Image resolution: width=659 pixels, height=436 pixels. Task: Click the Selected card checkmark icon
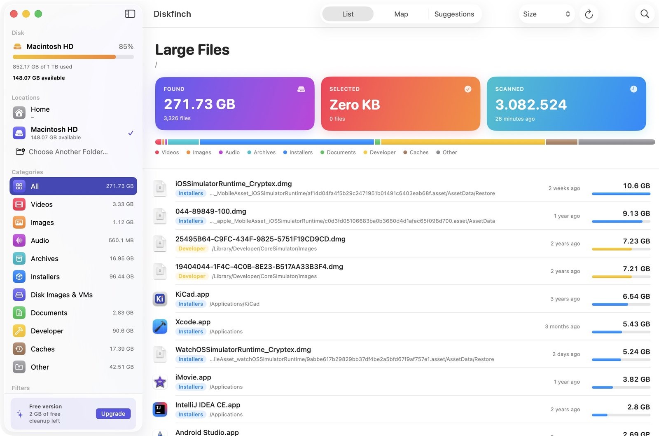click(x=468, y=89)
